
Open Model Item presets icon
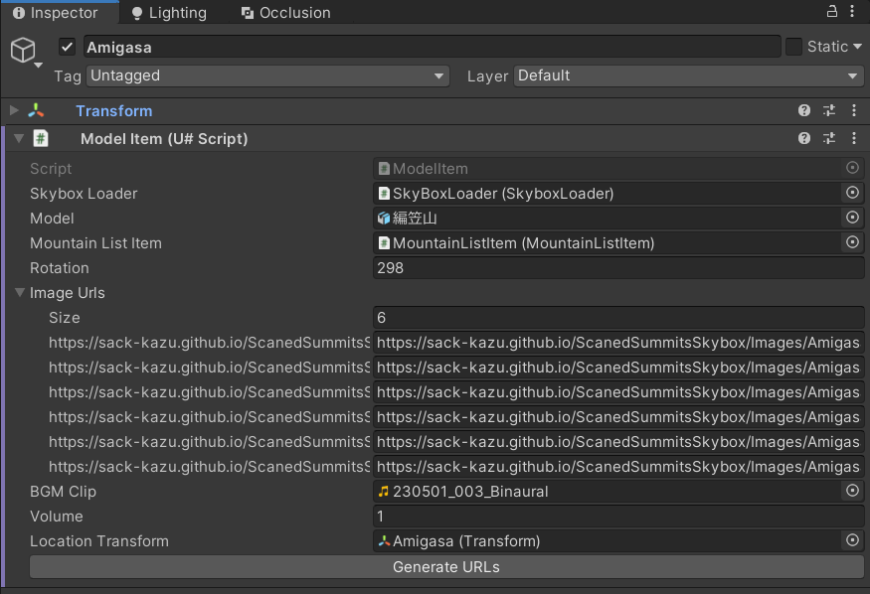[x=829, y=138]
